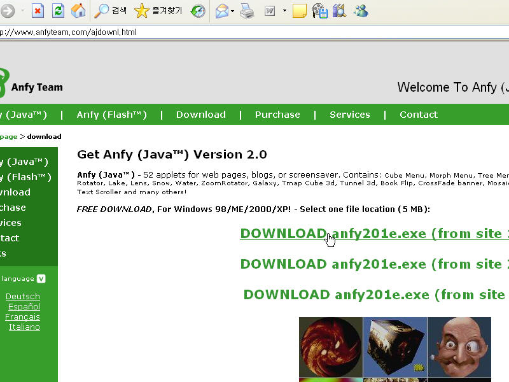The height and width of the screenshot is (382, 509).
Task: Refresh the page using green arrows icon
Action: [x=58, y=11]
